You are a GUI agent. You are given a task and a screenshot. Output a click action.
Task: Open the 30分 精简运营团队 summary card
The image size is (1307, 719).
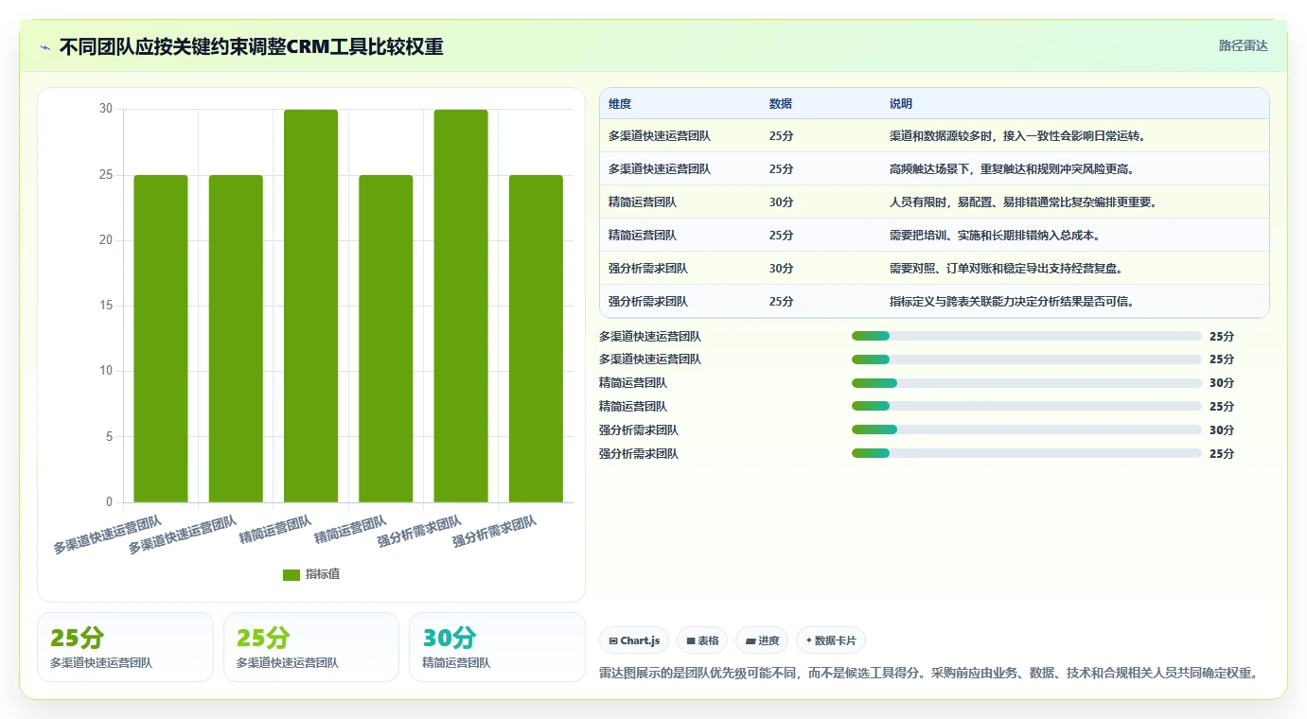click(x=497, y=647)
